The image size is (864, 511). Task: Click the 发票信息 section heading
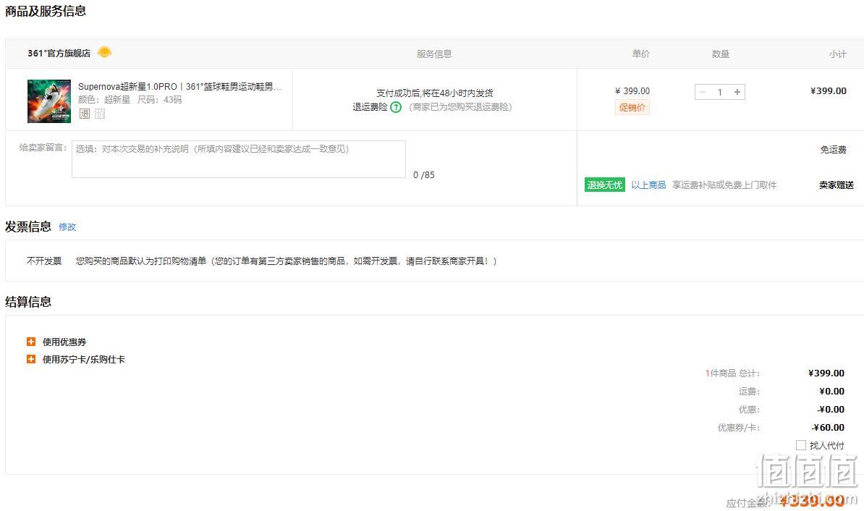coord(28,227)
